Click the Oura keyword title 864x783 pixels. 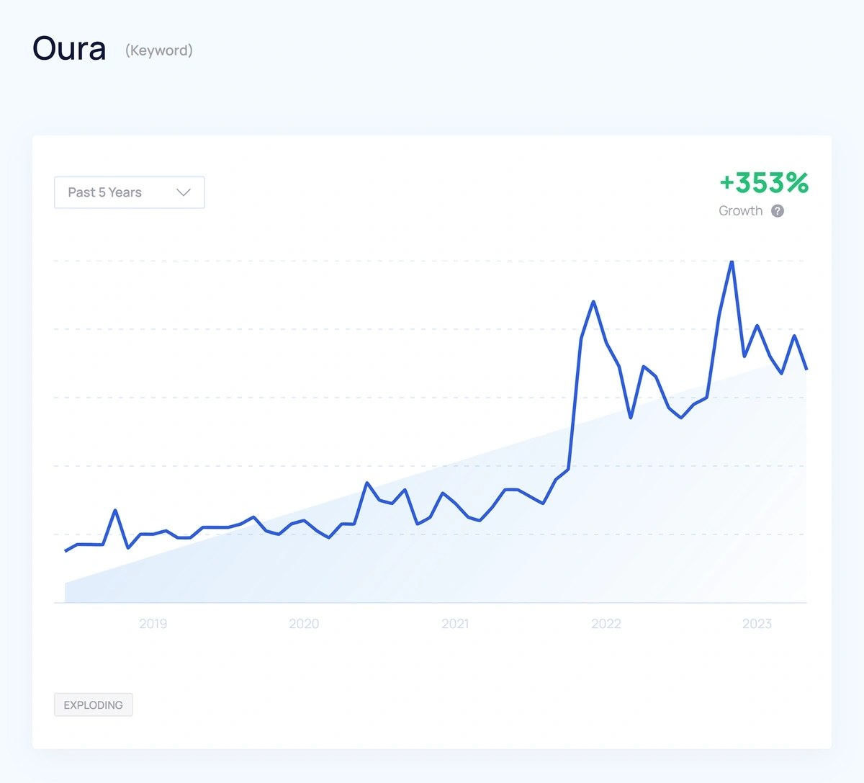click(69, 49)
